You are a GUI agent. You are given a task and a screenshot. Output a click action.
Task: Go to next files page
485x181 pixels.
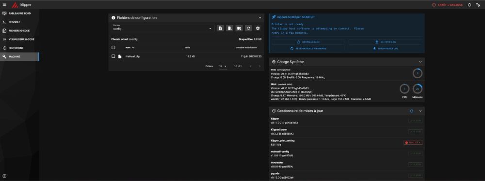coord(259,66)
